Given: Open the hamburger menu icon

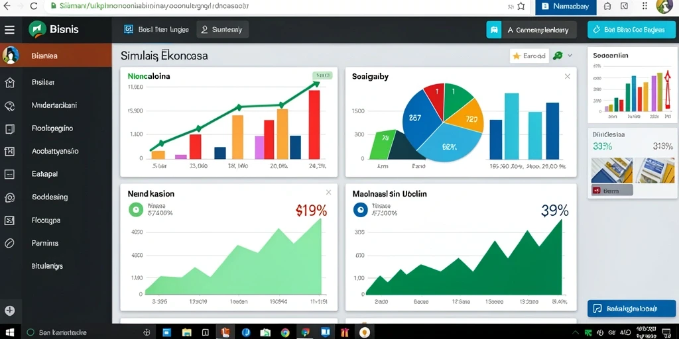Looking at the screenshot, I should pyautogui.click(x=9, y=29).
